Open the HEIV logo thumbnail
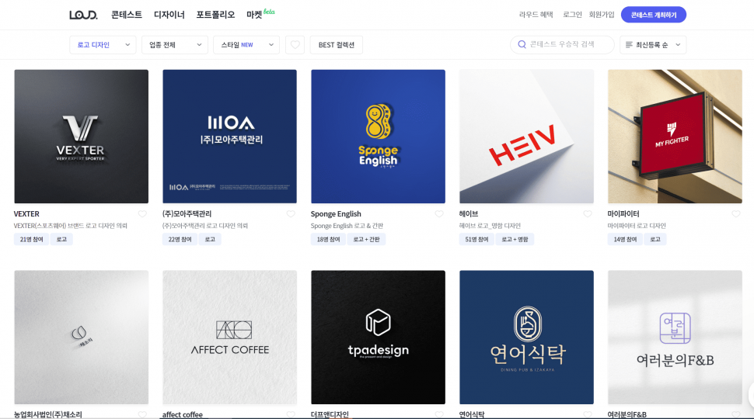 pyautogui.click(x=526, y=137)
